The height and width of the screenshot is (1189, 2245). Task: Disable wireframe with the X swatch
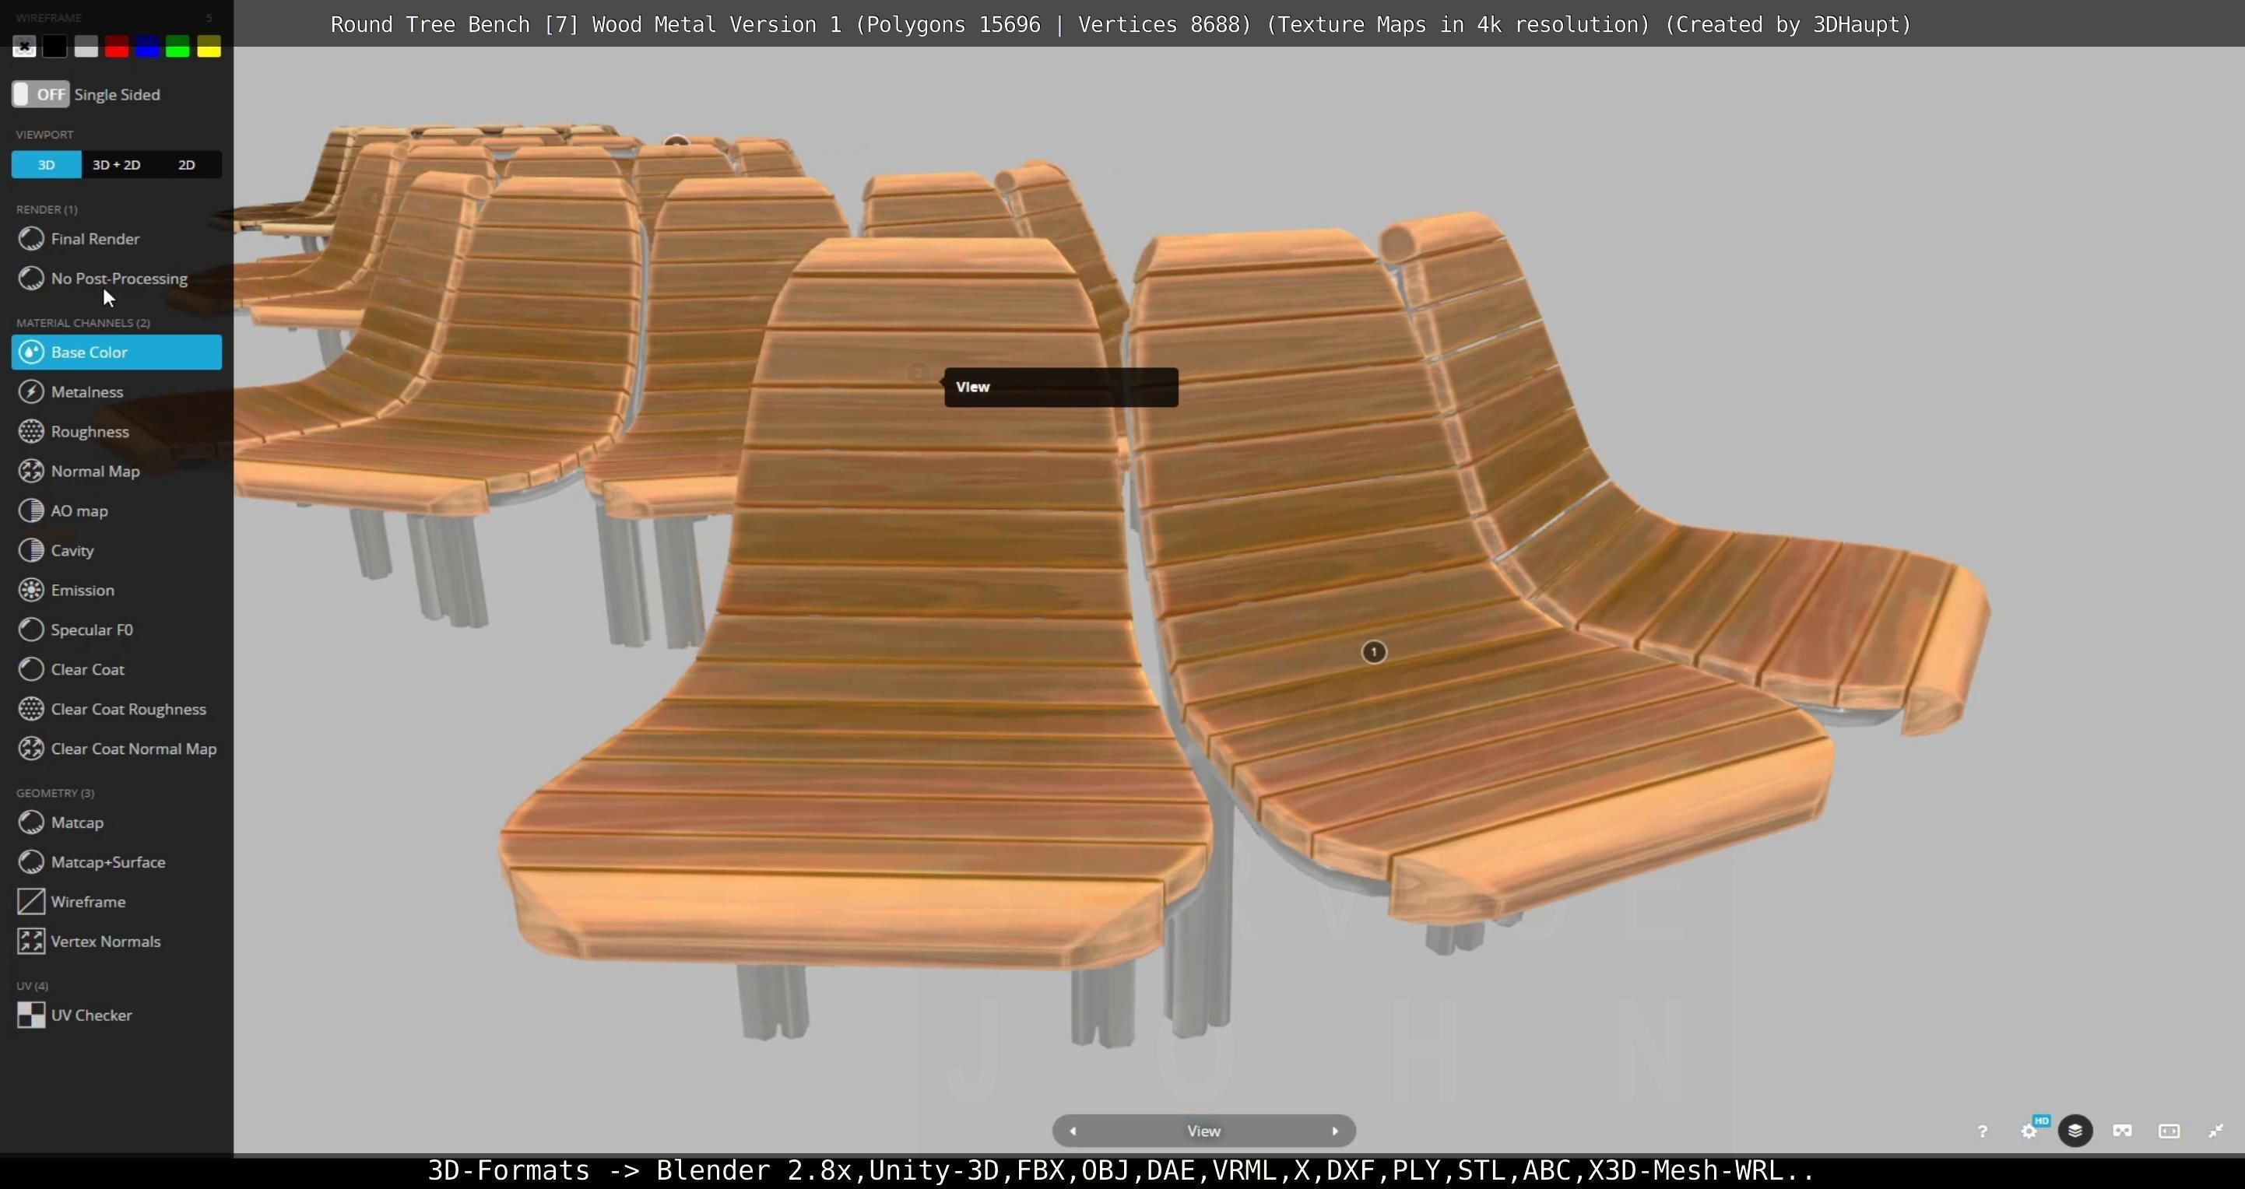[x=24, y=46]
